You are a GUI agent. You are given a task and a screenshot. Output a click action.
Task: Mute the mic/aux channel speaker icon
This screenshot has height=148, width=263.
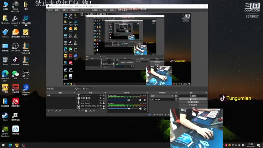tap(141, 100)
